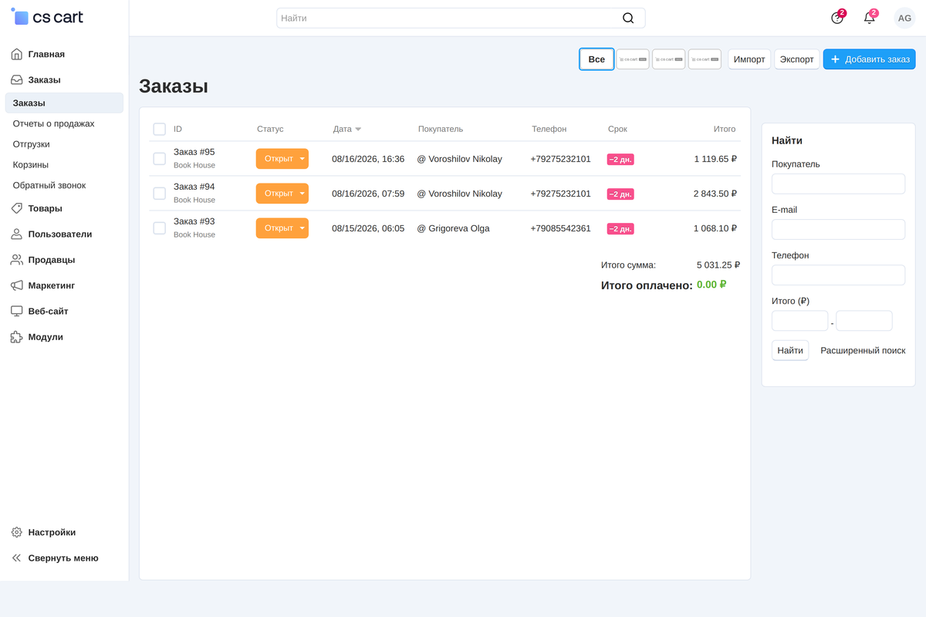The width and height of the screenshot is (926, 617).
Task: Open Отчеты о продажах in the sidebar
Action: tap(53, 123)
